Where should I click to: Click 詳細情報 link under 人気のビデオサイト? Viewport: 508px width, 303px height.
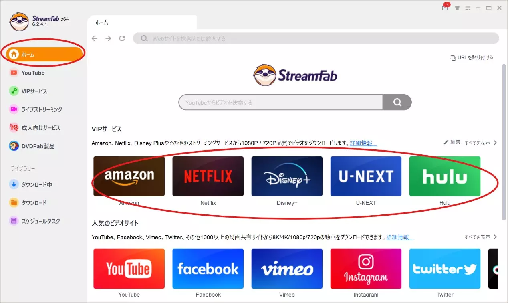400,237
